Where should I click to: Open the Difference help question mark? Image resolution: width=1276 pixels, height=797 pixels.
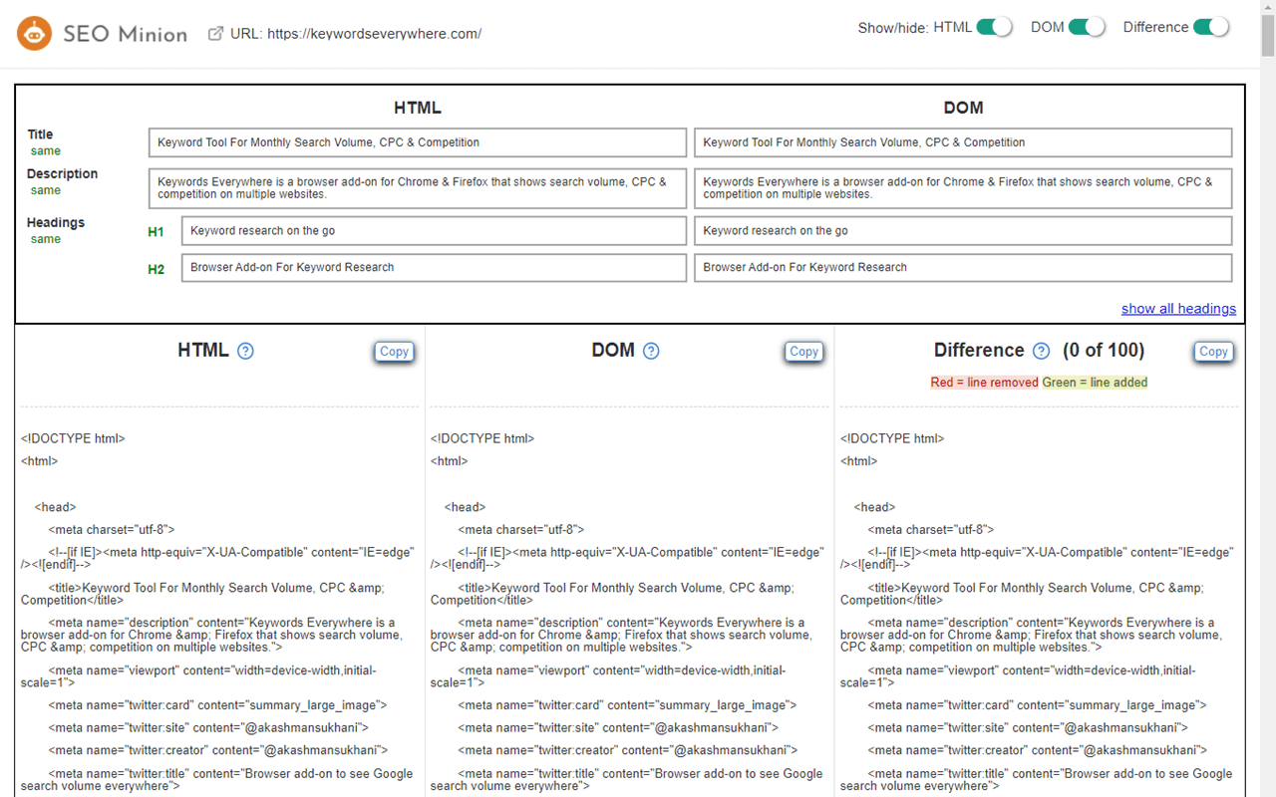tap(1040, 351)
